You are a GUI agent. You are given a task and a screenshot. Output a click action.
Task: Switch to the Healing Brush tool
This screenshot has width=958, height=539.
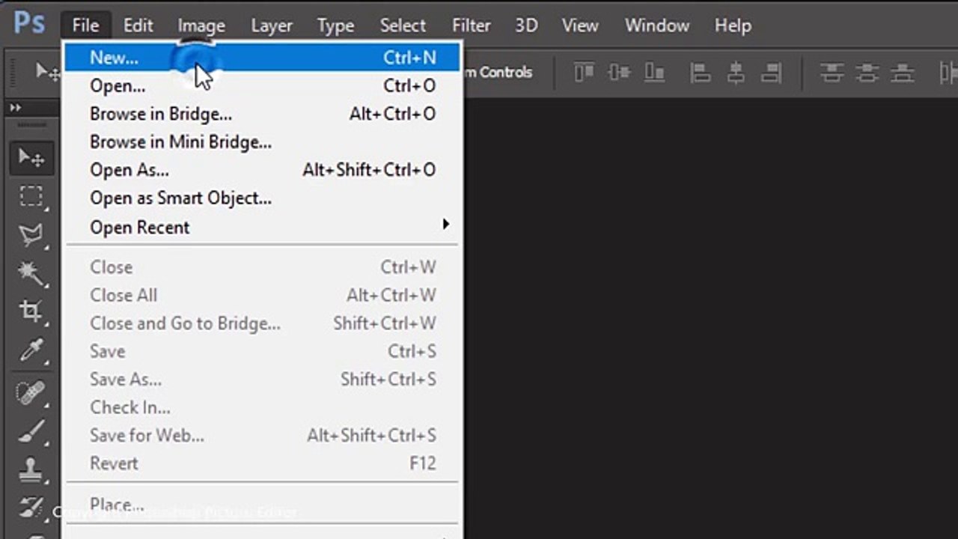[31, 392]
